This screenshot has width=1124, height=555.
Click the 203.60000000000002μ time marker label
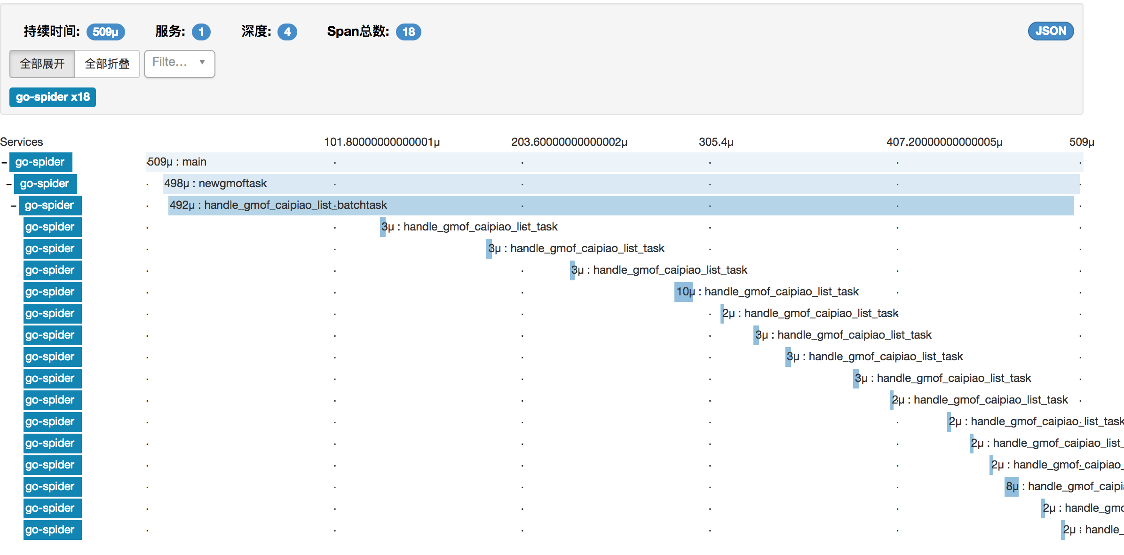point(569,142)
